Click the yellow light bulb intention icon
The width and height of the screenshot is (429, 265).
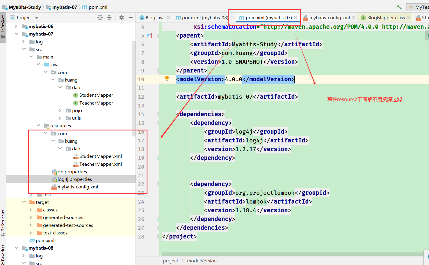point(167,78)
